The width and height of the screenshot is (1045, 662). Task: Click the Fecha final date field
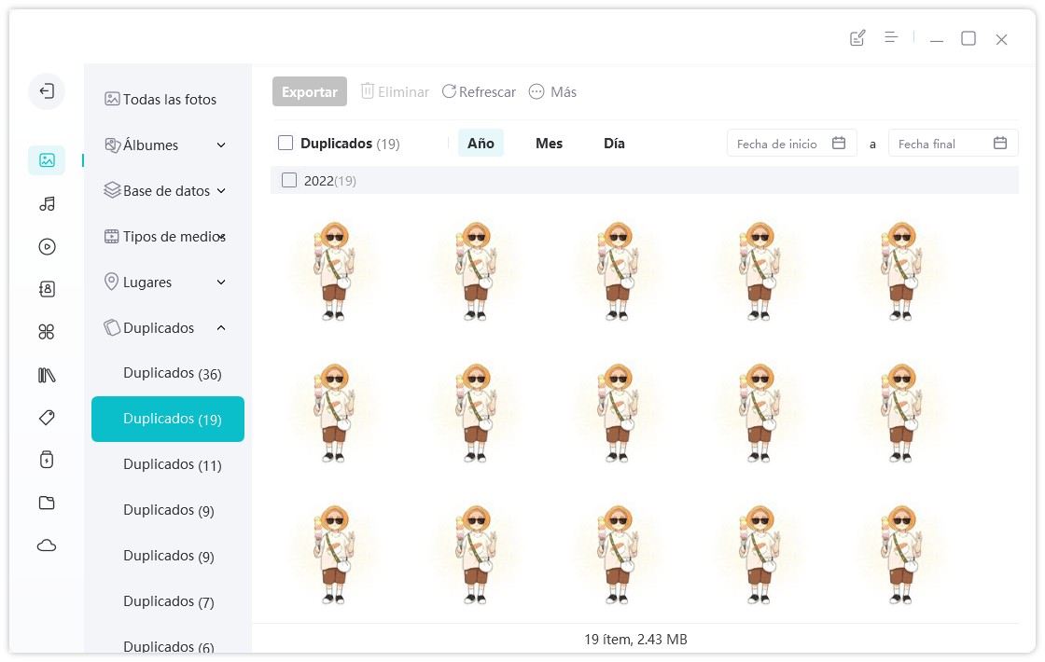[953, 144]
